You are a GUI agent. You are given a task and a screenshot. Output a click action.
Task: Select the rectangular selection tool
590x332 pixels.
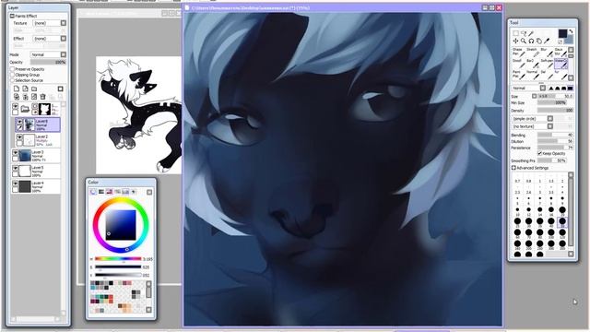coord(515,33)
